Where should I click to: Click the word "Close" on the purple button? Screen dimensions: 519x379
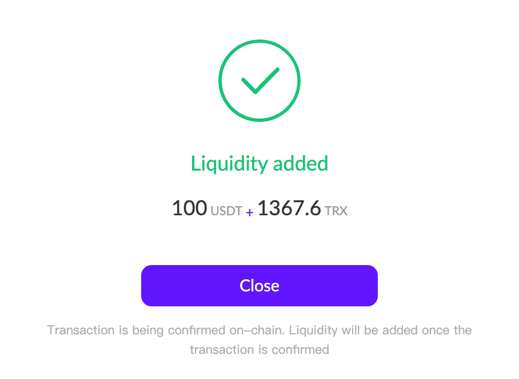[x=259, y=286]
